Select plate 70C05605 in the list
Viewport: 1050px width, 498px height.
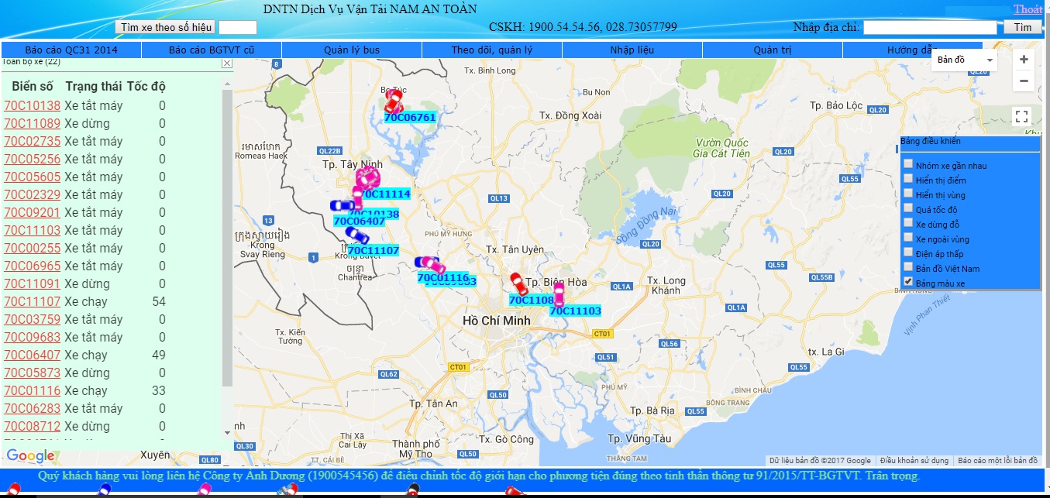tap(32, 177)
